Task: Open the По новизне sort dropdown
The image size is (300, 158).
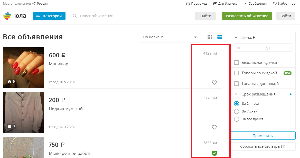Action: pos(169,37)
